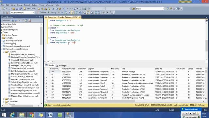This screenshot has height=118, width=209.
Task: Expand the Keys folder node
Action: click(4, 99)
